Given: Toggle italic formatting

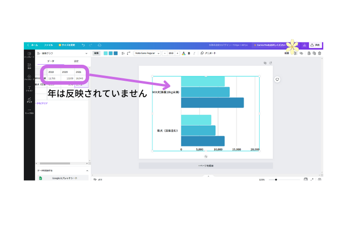Looking at the screenshot, I should pyautogui.click(x=194, y=53).
